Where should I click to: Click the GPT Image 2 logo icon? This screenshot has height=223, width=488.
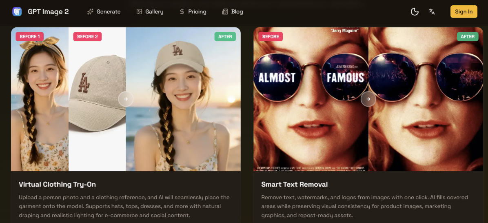17,11
